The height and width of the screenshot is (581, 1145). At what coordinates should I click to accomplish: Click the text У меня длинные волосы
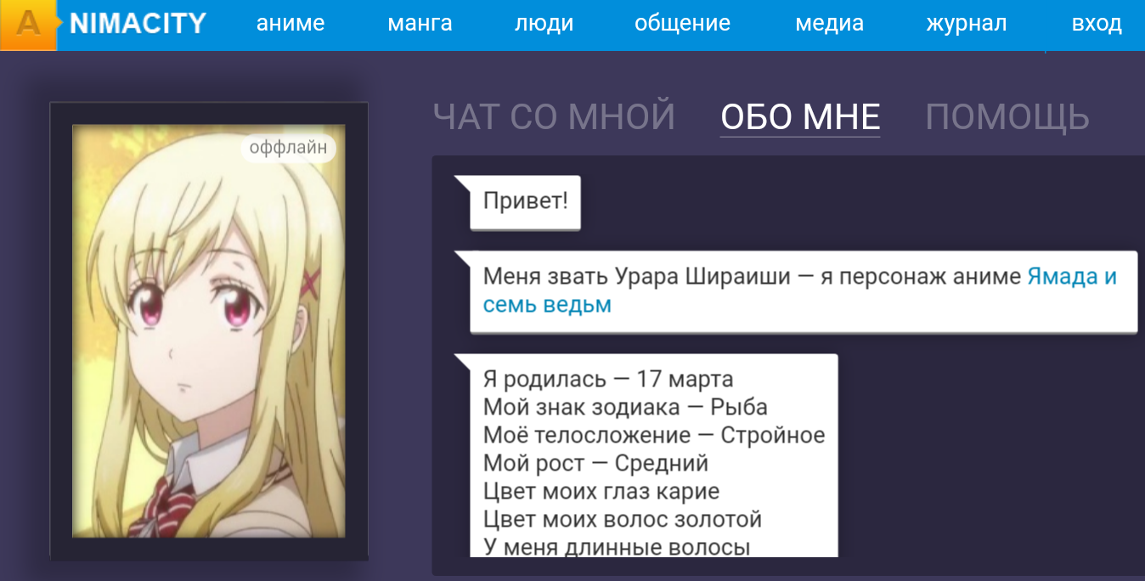click(617, 546)
